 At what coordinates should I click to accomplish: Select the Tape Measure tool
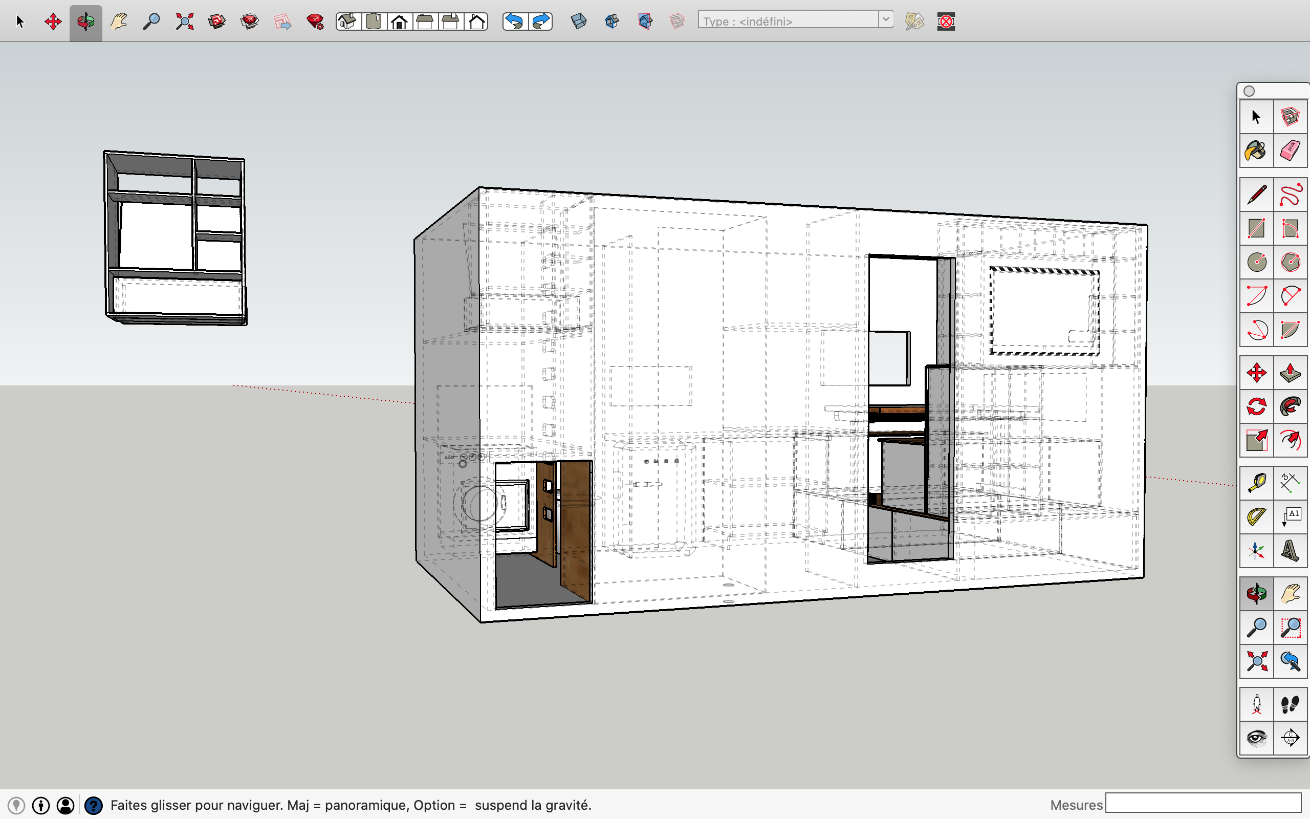click(x=1256, y=482)
